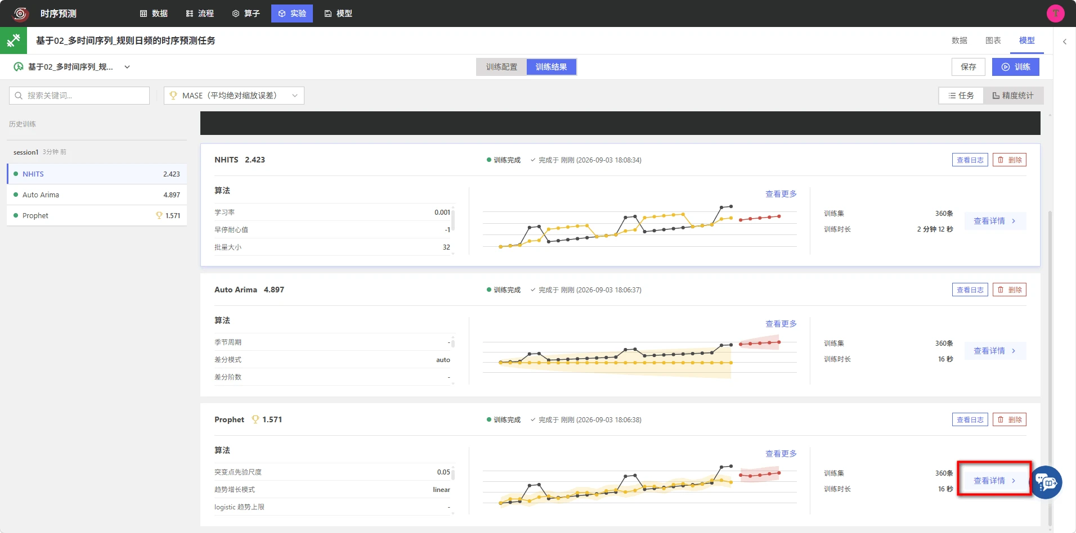Start training with 训练 button
Screen dimensions: 1076x533
(1016, 67)
